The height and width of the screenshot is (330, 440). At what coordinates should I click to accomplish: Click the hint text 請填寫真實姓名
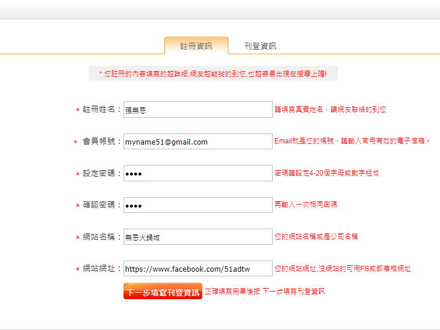(330, 109)
